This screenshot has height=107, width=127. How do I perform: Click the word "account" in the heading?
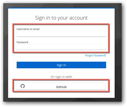click(x=78, y=18)
